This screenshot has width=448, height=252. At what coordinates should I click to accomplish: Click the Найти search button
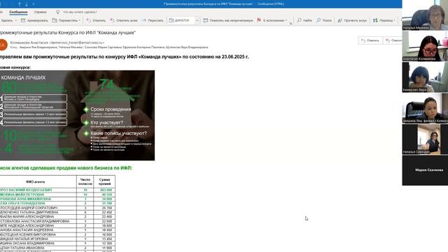(304, 20)
